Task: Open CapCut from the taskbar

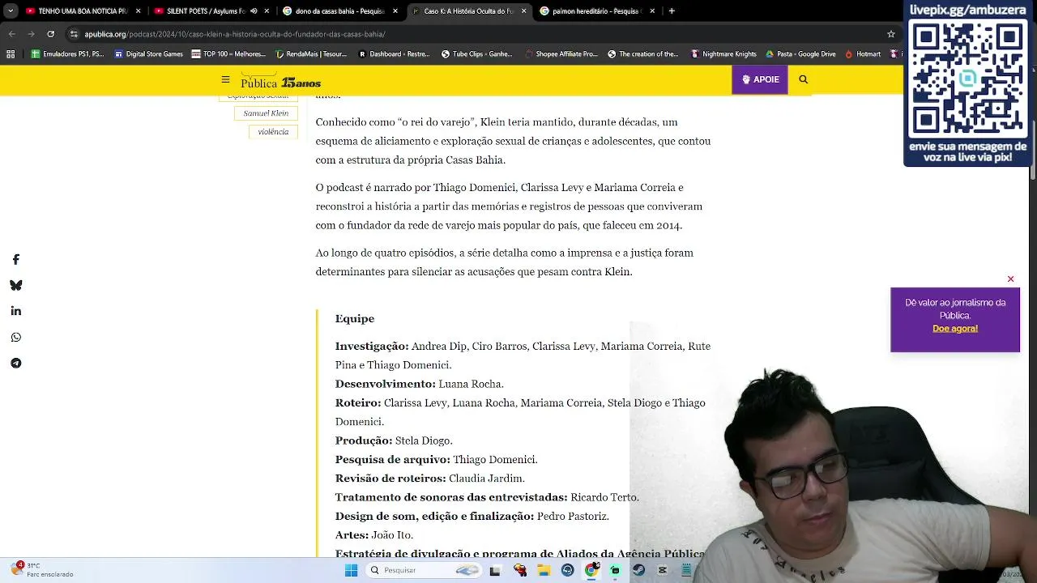Action: click(663, 570)
